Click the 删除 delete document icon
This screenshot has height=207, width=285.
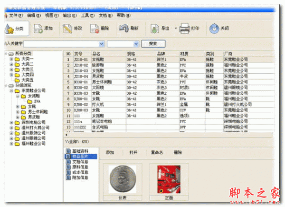[95, 29]
